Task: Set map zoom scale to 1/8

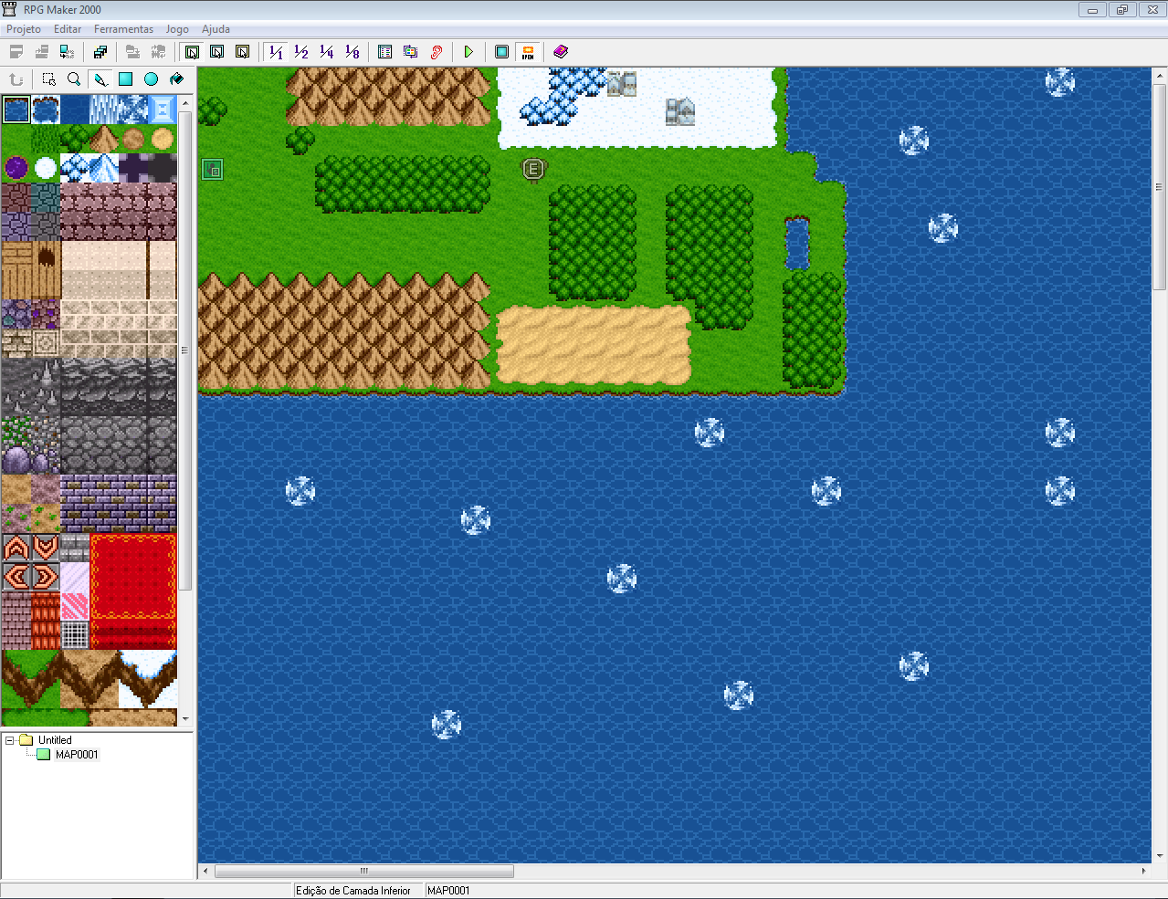Action: (353, 52)
